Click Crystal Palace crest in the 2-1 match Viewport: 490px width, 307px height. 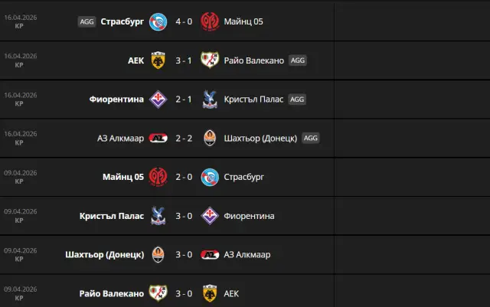tap(209, 100)
